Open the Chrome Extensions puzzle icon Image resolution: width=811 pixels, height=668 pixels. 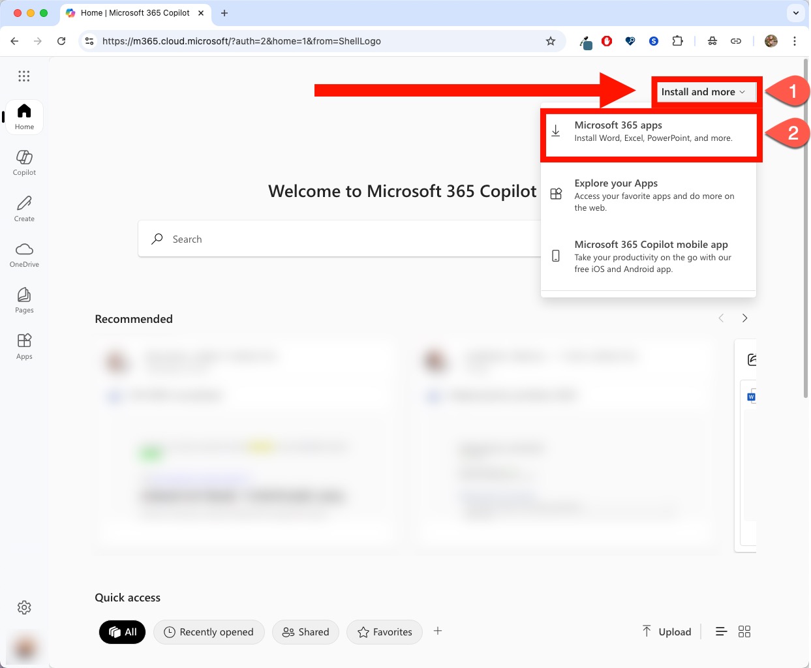pos(678,41)
